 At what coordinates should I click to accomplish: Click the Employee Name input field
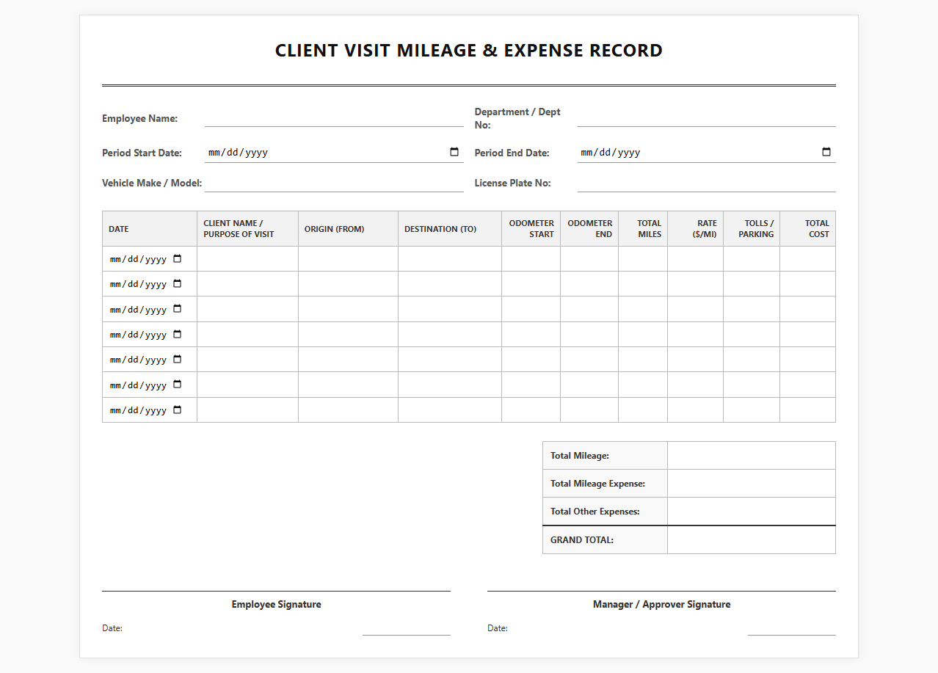tap(334, 118)
